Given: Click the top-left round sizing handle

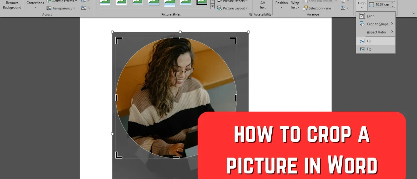Looking at the screenshot, I should pyautogui.click(x=112, y=32).
